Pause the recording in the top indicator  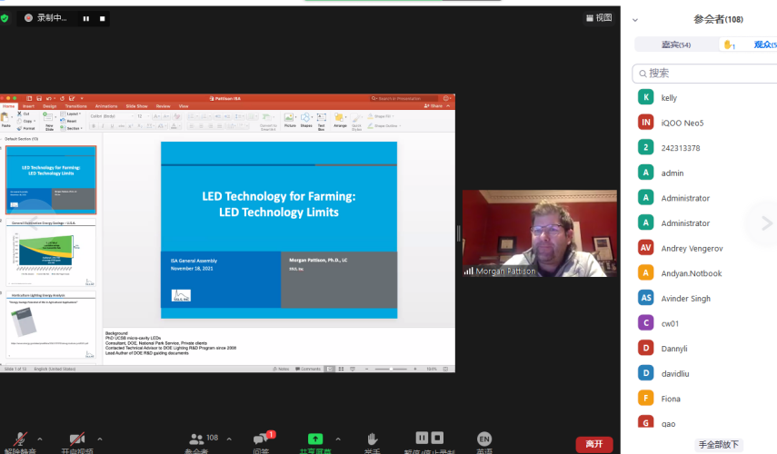point(86,18)
